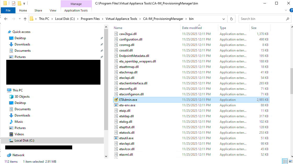Open the address bar history dropdown
The width and height of the screenshot is (293, 164).
click(224, 19)
